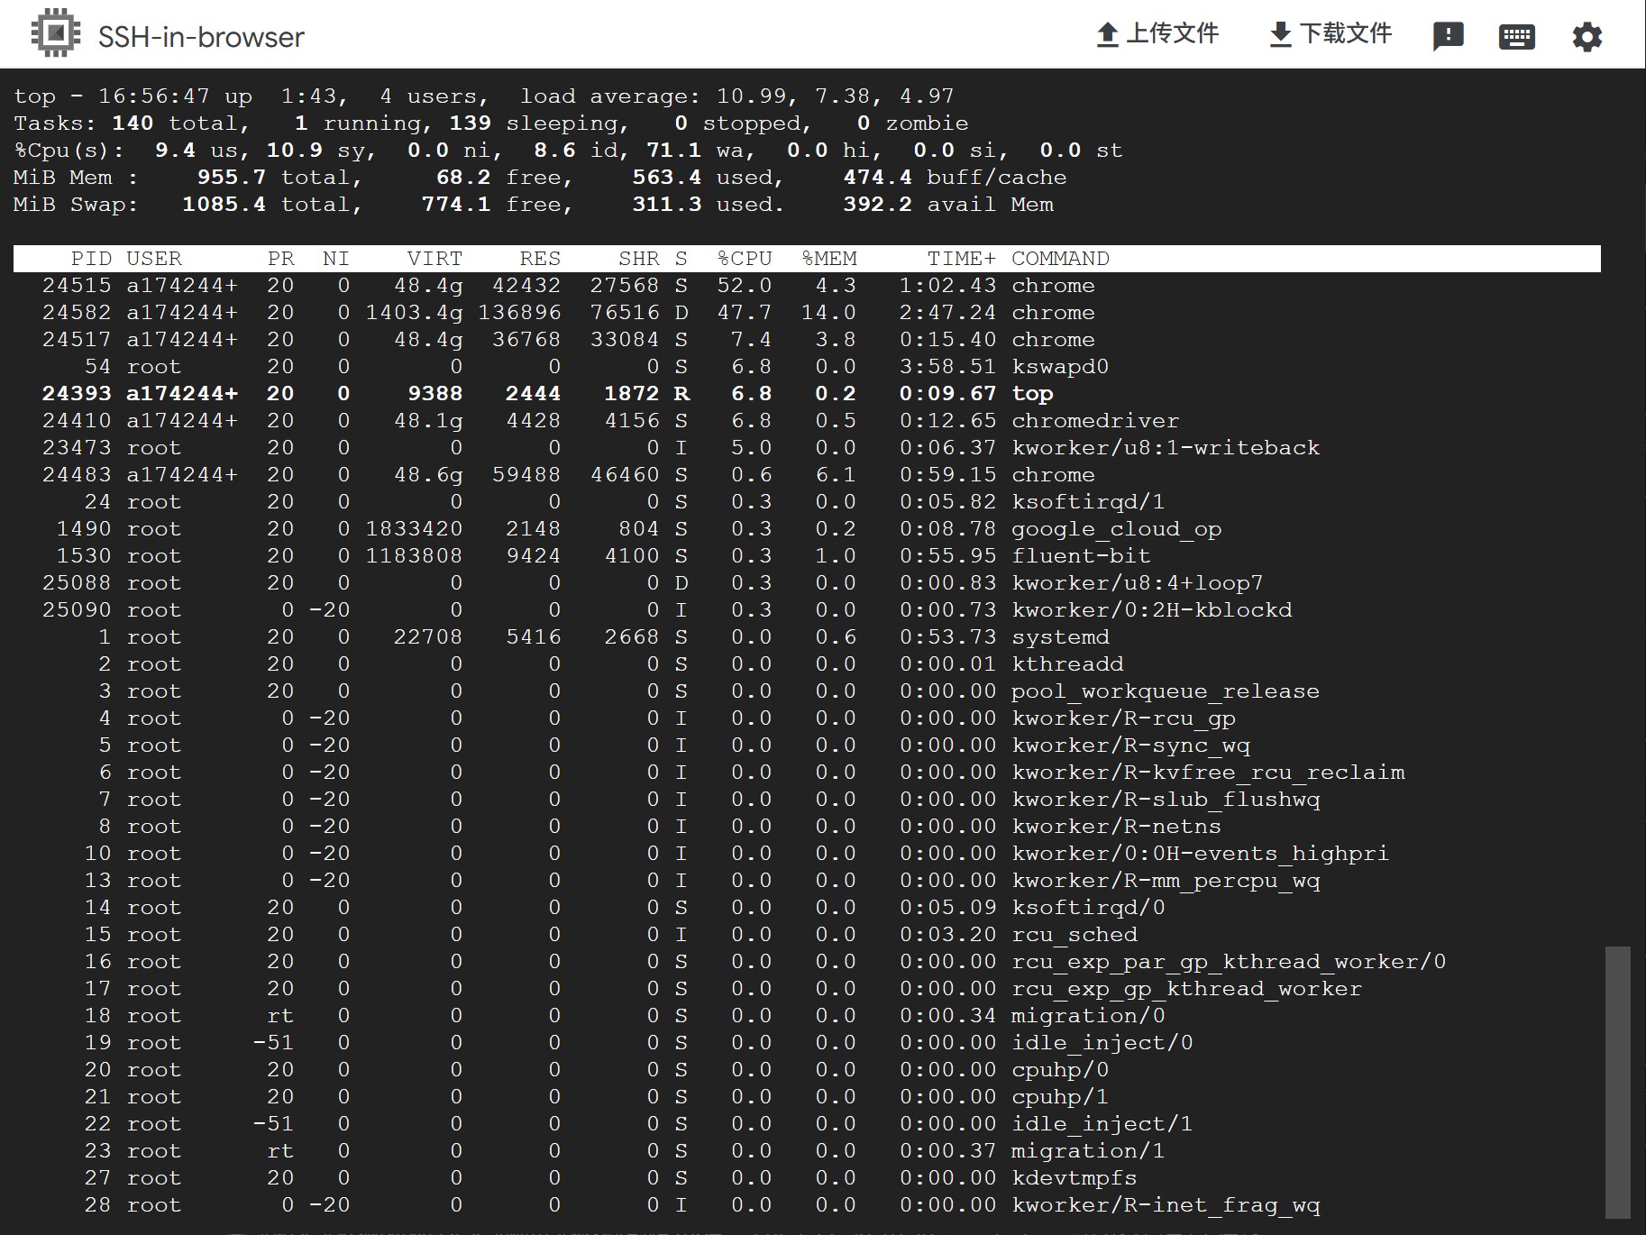Click the %CPU column header

point(745,259)
